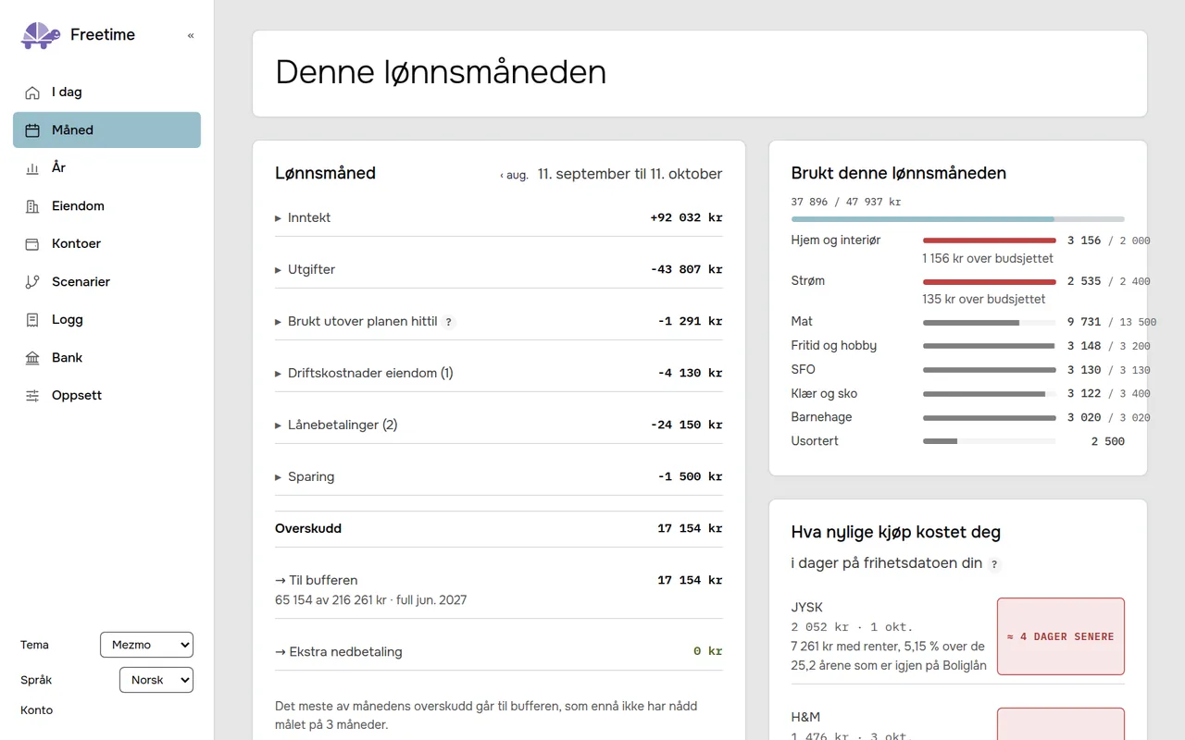1185x740 pixels.
Task: Click the Strøm budget category label
Action: 808,281
